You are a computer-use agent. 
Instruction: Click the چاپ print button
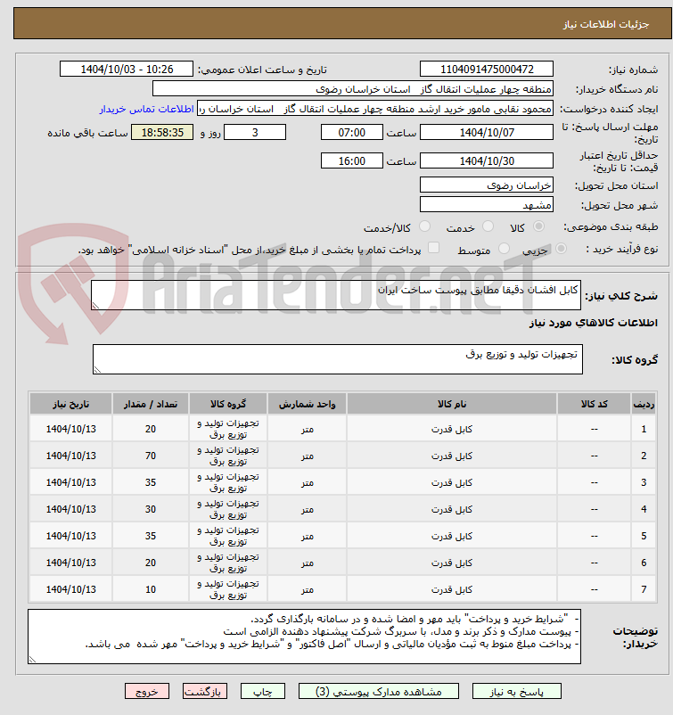point(263,691)
